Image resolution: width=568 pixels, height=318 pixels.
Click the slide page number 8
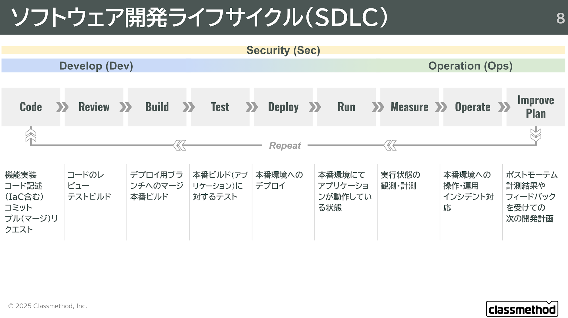560,18
